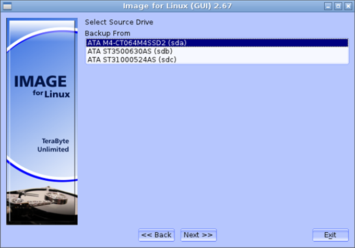
Task: Select ATA M4-CT064M4SSD2 (sda) drive
Action: (137, 43)
